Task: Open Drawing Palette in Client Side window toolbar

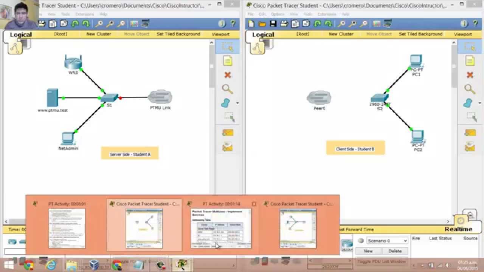Action: [x=377, y=24]
